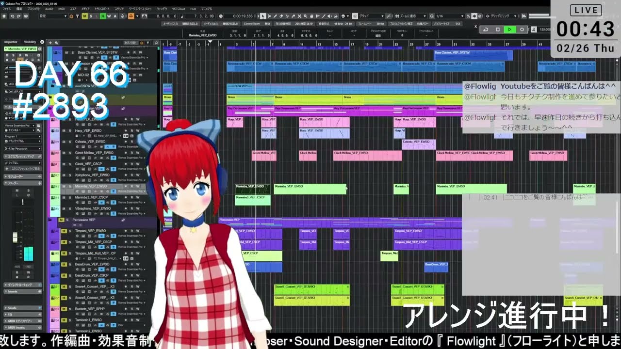Toggle global Solo S in toolbar
This screenshot has height=349, width=621.
[x=91, y=16]
